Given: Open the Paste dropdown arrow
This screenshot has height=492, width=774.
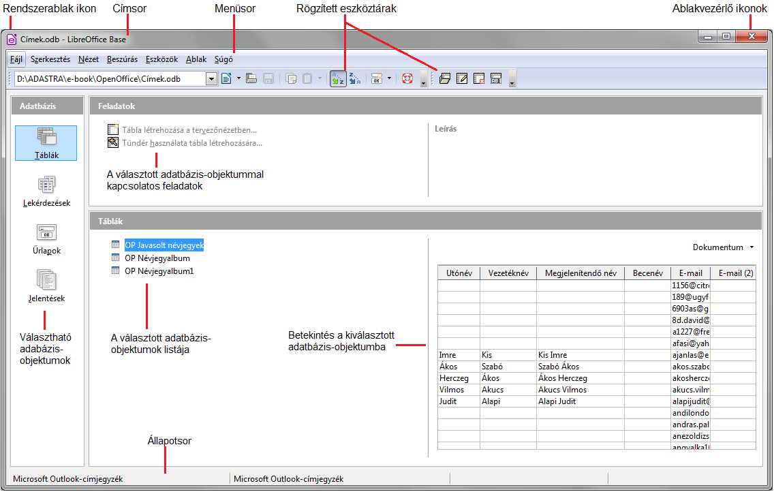Looking at the screenshot, I should (320, 78).
